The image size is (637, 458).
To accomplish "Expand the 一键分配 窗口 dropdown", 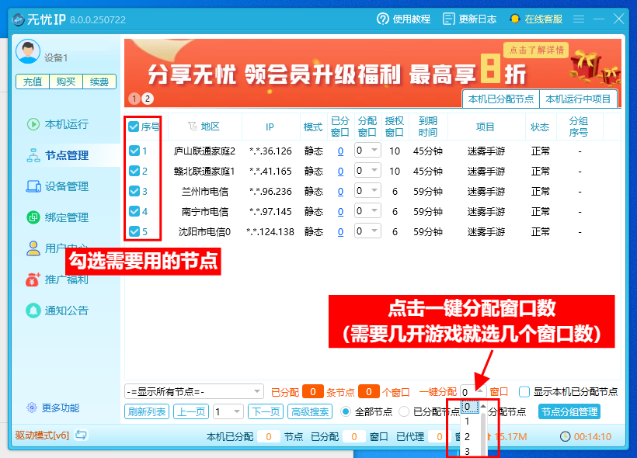I will (x=479, y=392).
